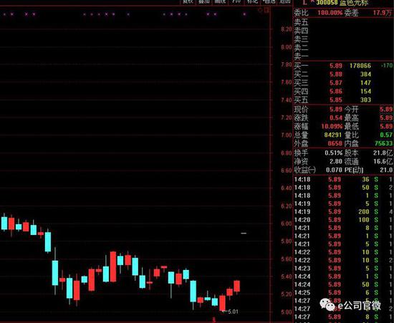
Task: Click the 5.40 price axis label
Action: coord(287,276)
